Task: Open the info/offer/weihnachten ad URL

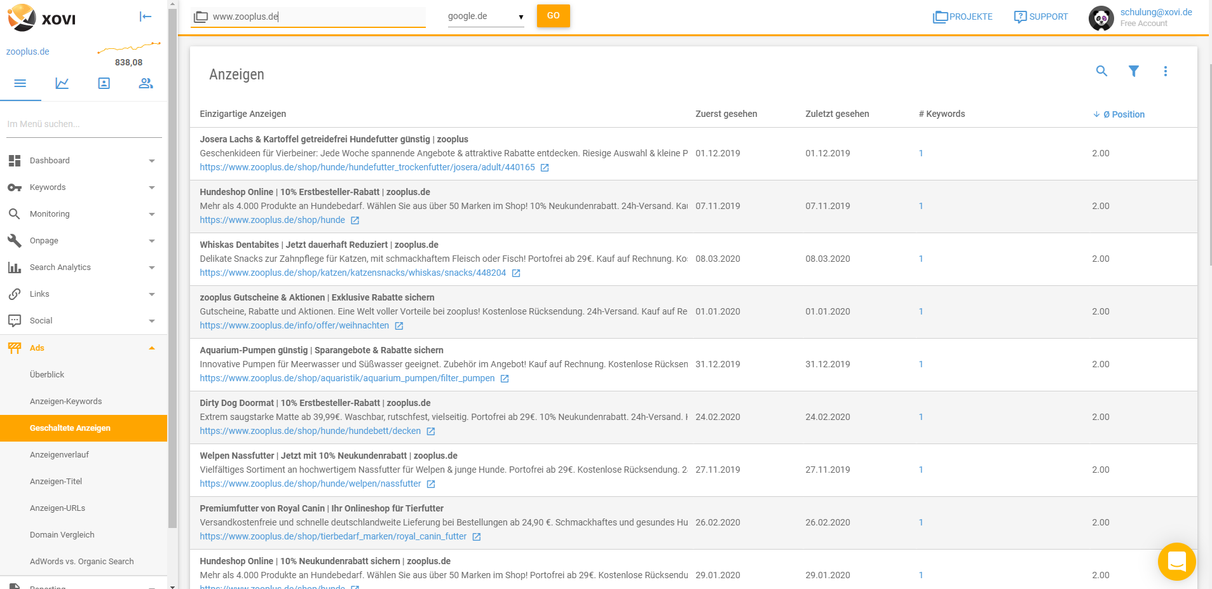Action: (294, 325)
